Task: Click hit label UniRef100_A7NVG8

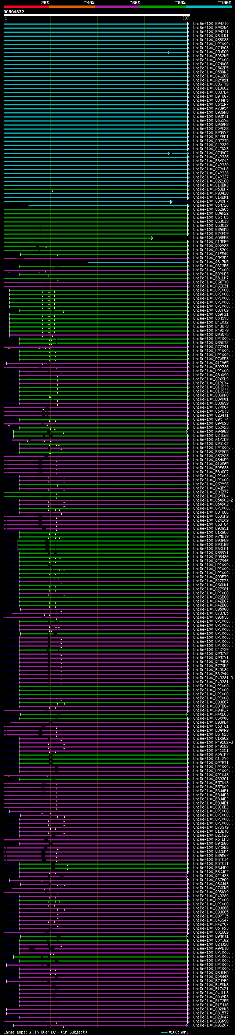Action: (210, 48)
